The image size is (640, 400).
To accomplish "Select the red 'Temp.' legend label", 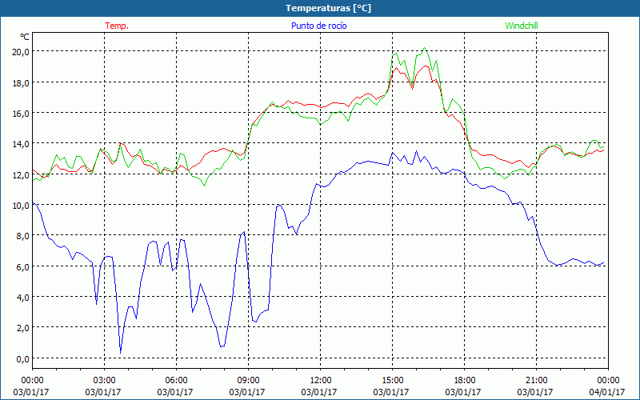I will tap(117, 26).
